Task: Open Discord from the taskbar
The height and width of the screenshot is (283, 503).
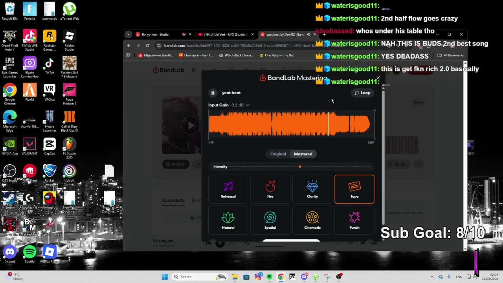Action: (304, 277)
